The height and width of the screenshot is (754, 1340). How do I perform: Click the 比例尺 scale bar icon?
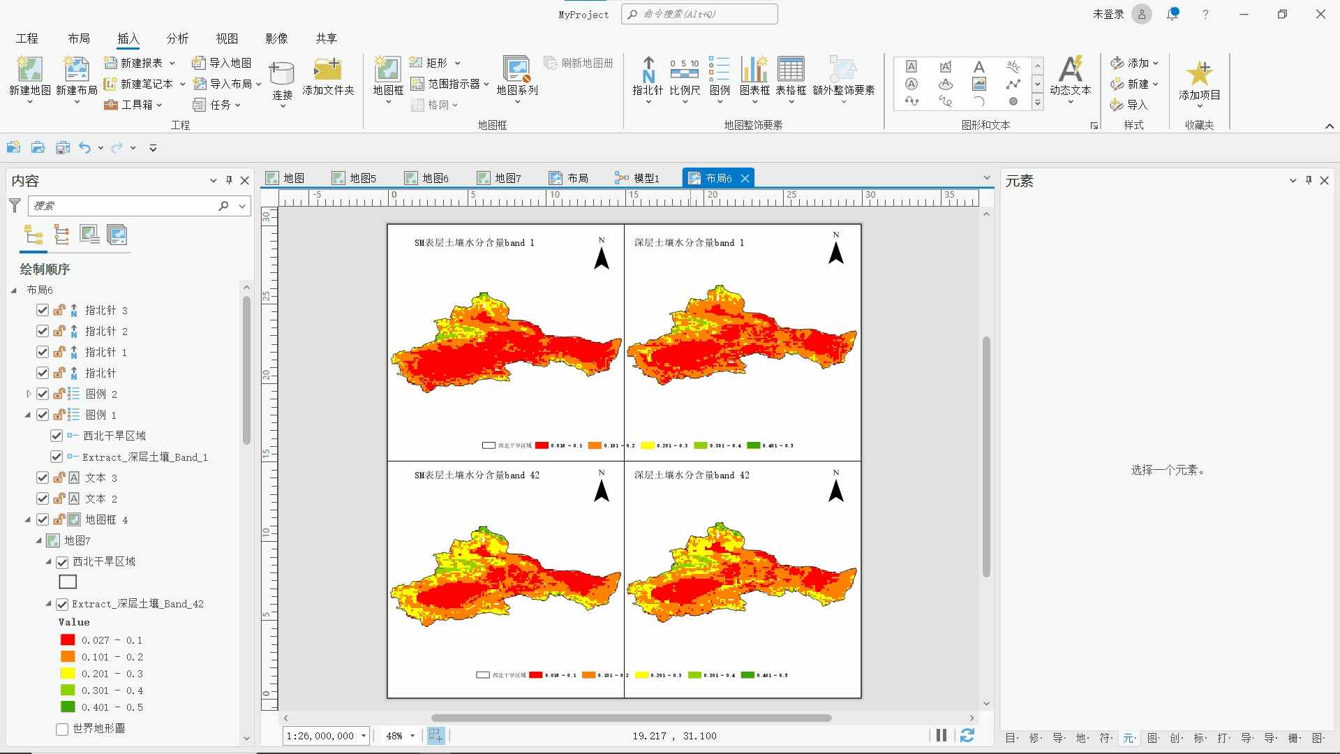pos(684,70)
